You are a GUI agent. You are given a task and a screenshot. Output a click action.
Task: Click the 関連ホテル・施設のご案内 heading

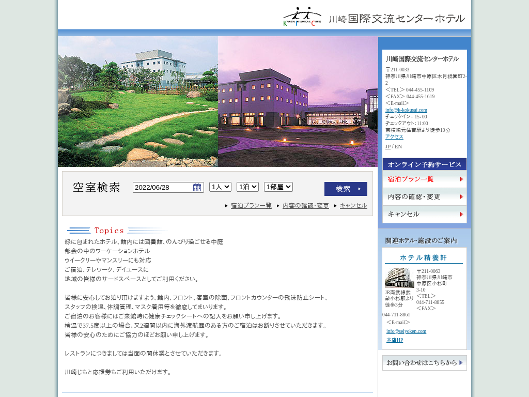click(421, 241)
